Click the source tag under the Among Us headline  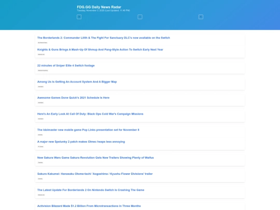(41, 87)
